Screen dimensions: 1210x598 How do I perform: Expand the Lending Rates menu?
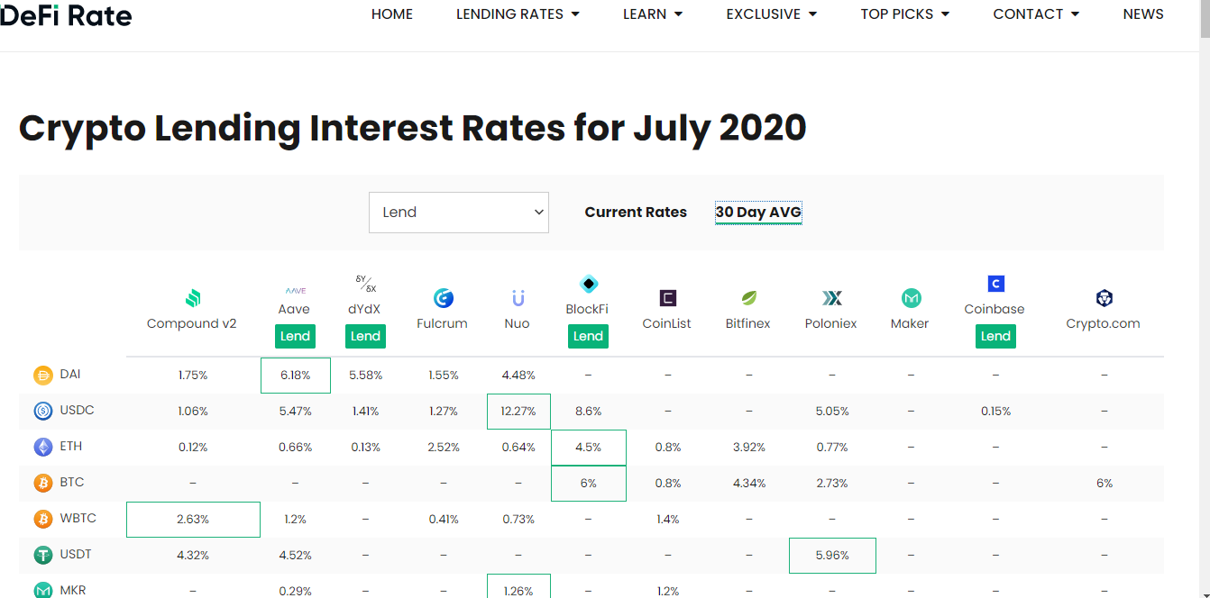(x=518, y=14)
